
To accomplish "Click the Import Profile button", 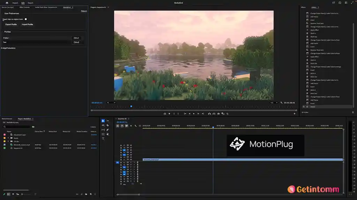I will (x=27, y=24).
